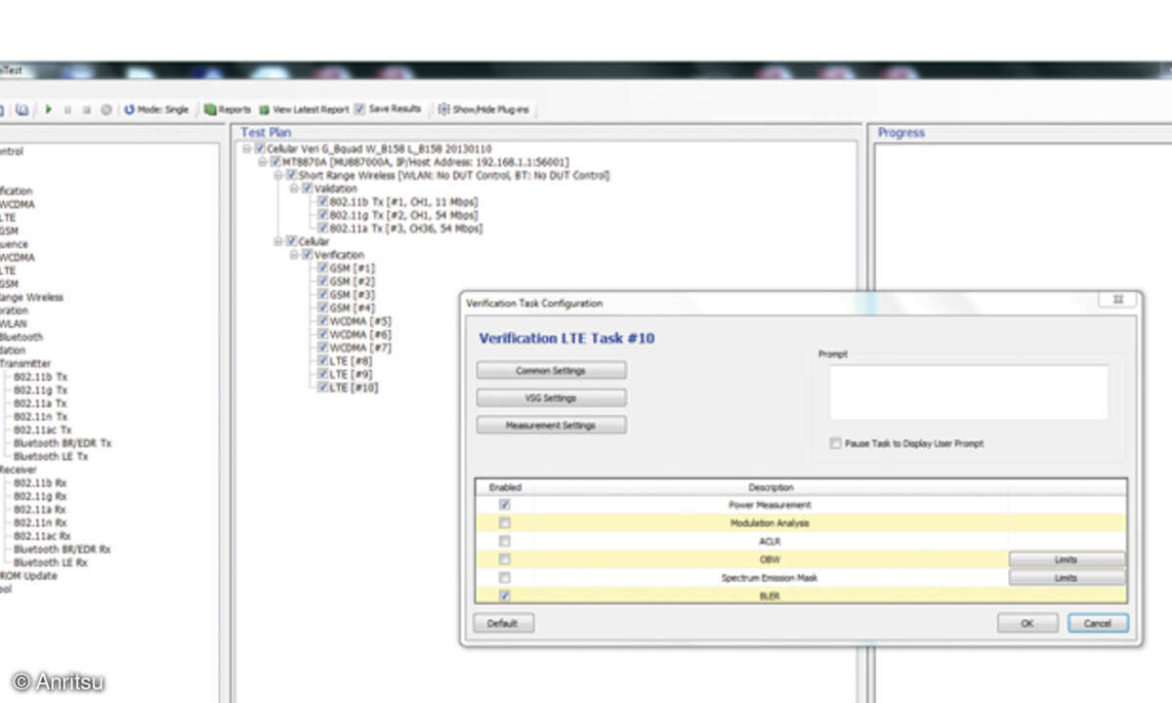Open Measurement Settings in the dialog
1172x703 pixels.
(x=550, y=425)
